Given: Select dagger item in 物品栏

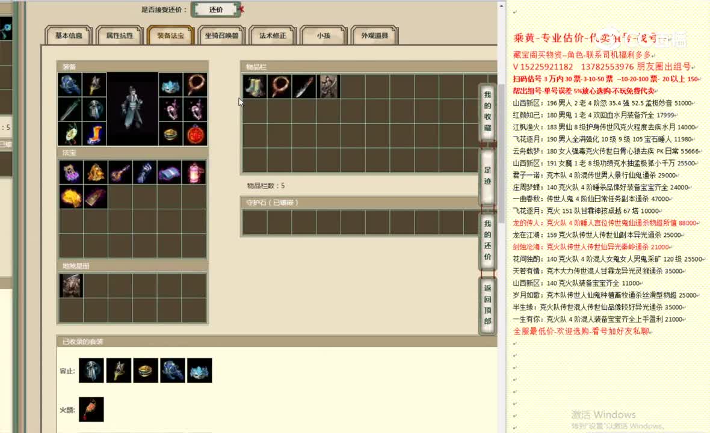Looking at the screenshot, I should point(303,87).
